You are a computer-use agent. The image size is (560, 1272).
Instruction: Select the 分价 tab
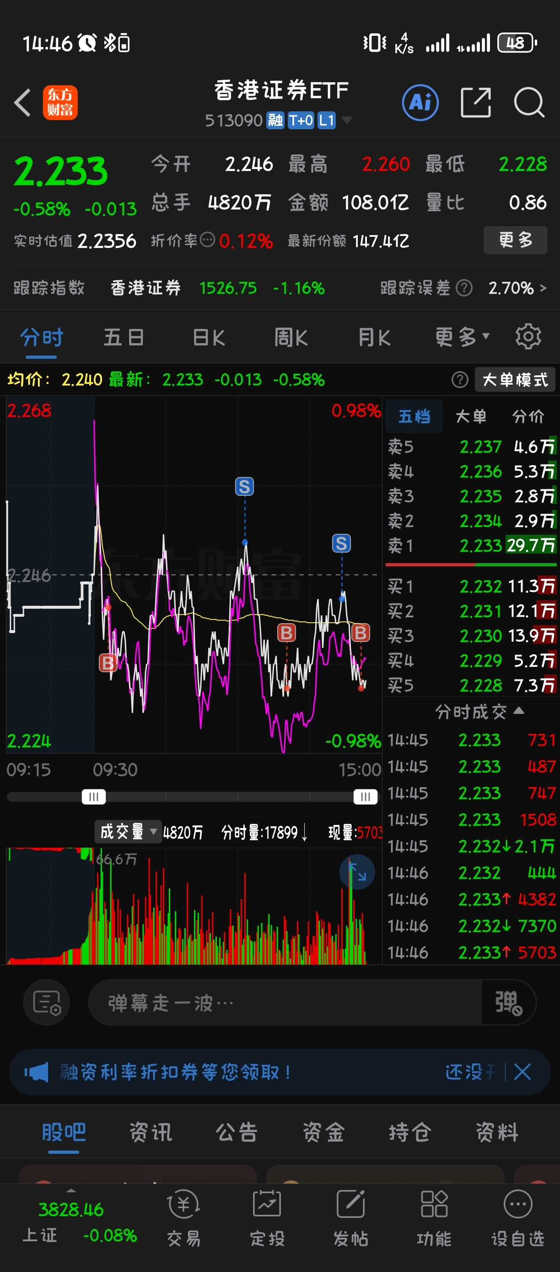coord(528,416)
